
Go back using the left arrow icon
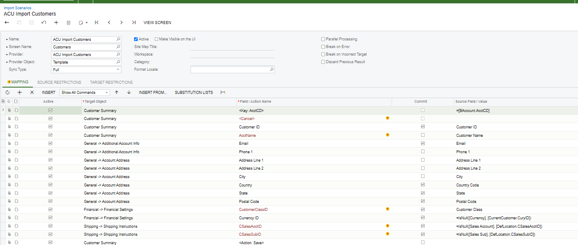click(x=7, y=22)
